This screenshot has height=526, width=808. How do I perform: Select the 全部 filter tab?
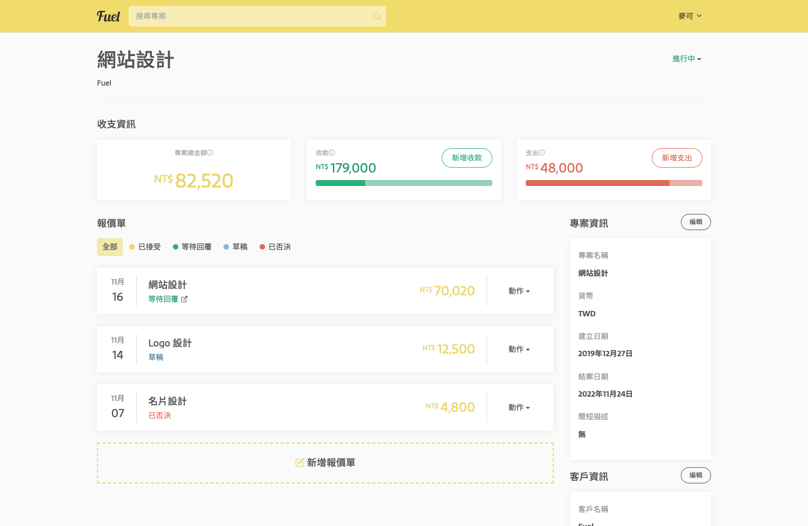pos(110,247)
